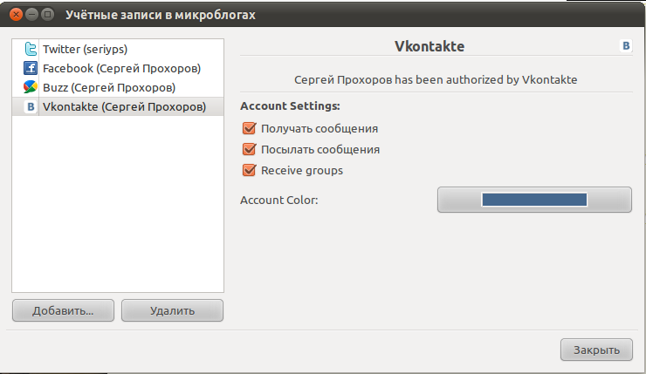Screen dimensions: 646x374
Task: Click the colorful Google Buzz icon
Action: tap(31, 87)
